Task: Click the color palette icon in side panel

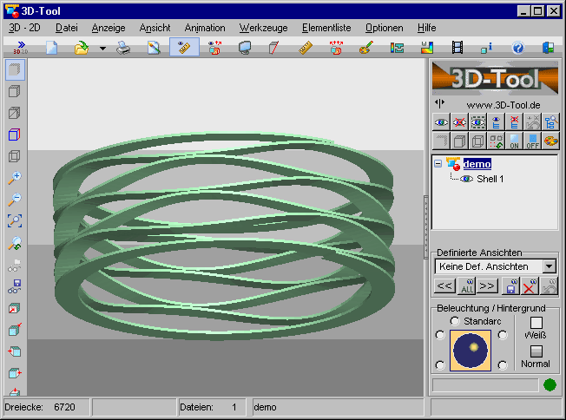Action: (x=550, y=141)
